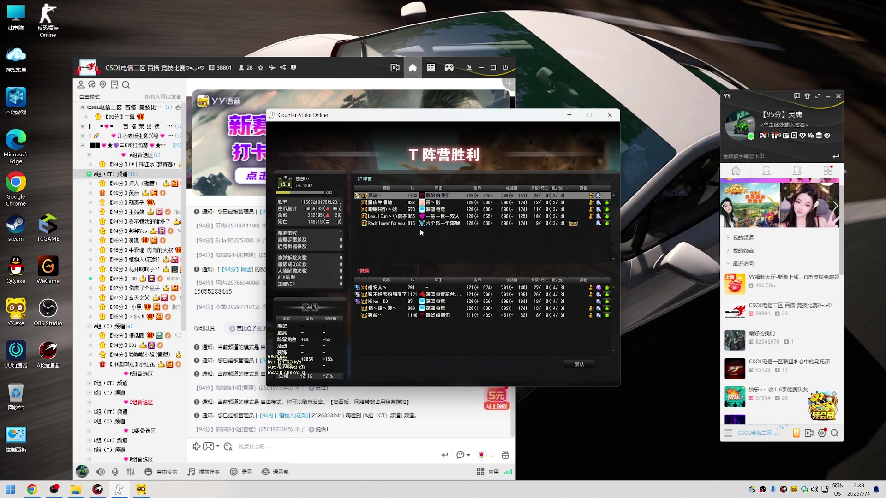Viewport: 886px width, 498px height.
Task: Click the Windows Start button
Action: 10,489
